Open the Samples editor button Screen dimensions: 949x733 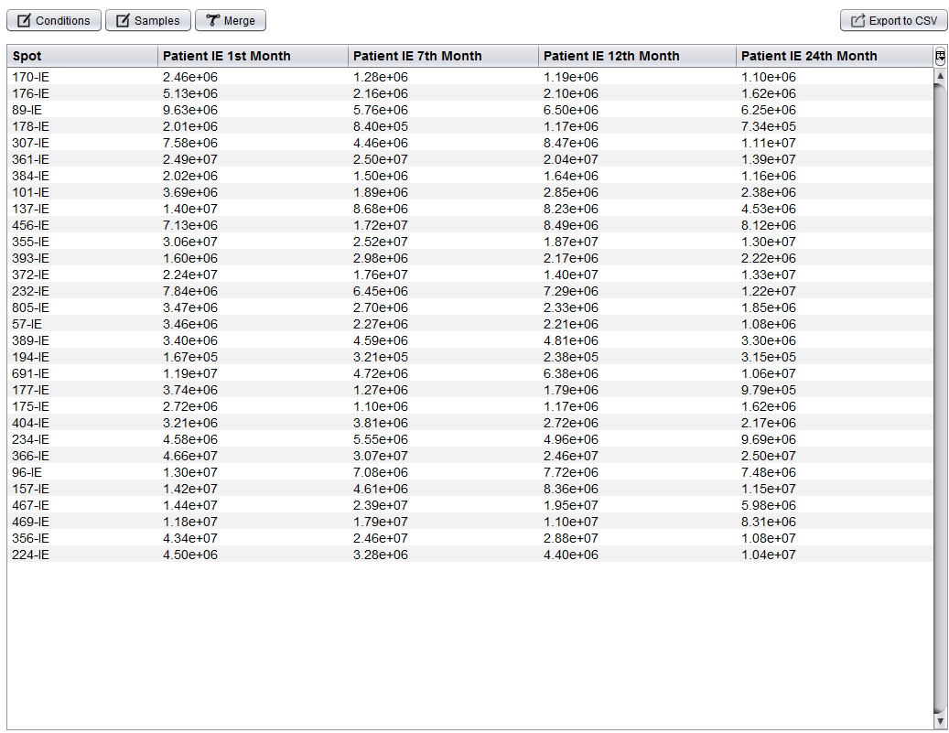tap(148, 20)
